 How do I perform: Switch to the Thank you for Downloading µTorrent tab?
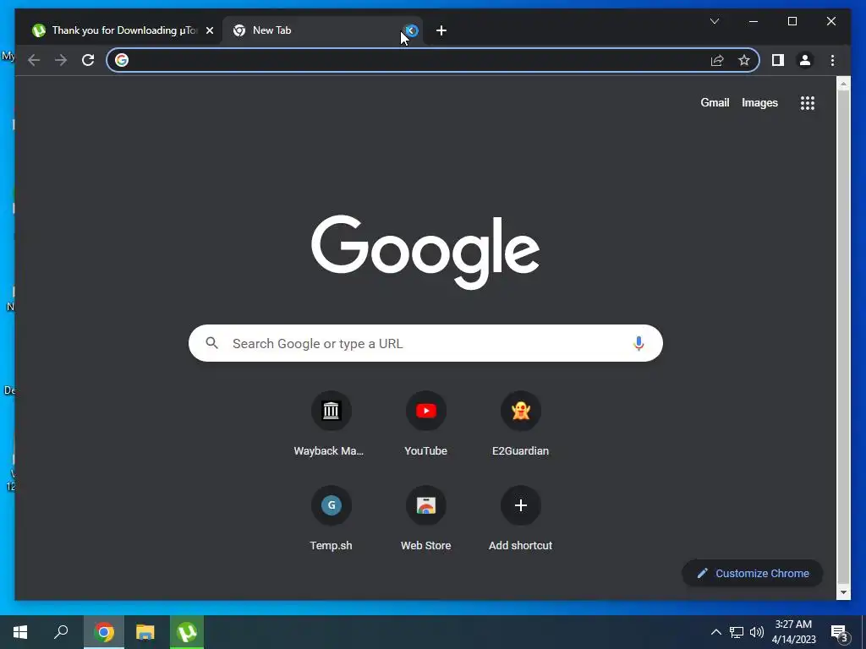(120, 30)
